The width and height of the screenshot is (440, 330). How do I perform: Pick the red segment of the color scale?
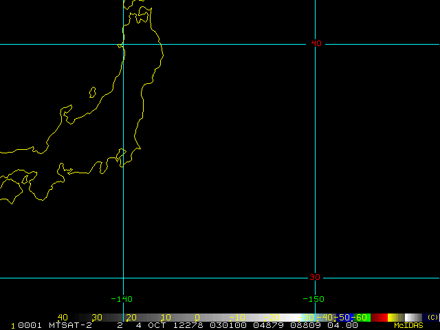tap(379, 317)
